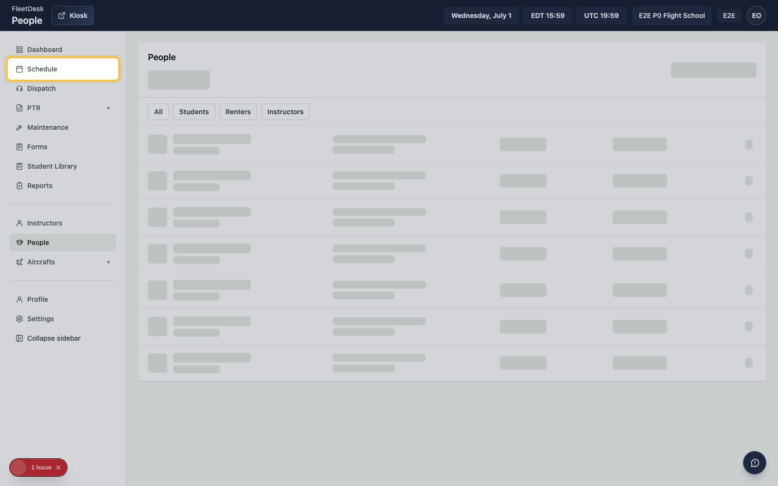The height and width of the screenshot is (486, 778).
Task: Open Dispatch page from sidebar
Action: click(x=63, y=88)
